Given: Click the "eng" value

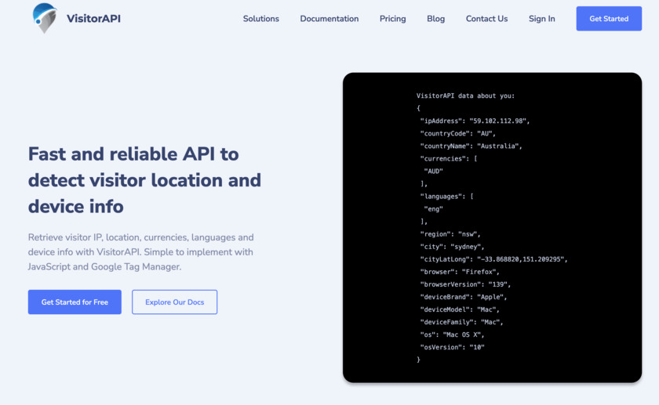Looking at the screenshot, I should 433,209.
